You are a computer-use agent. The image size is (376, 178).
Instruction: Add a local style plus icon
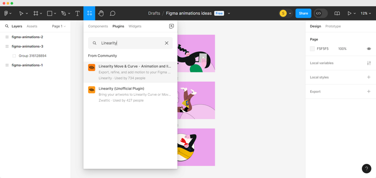tap(369, 77)
